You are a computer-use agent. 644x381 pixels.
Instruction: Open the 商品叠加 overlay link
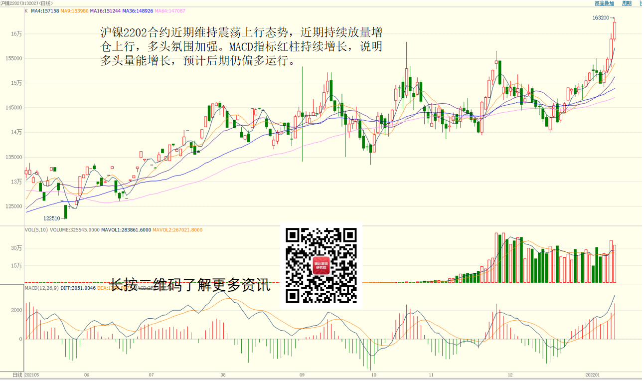pyautogui.click(x=604, y=3)
